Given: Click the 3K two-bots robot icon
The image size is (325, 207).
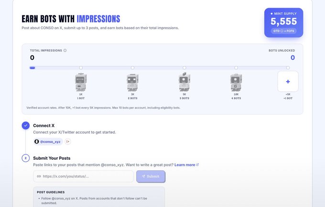Looking at the screenshot, I should tap(132, 82).
